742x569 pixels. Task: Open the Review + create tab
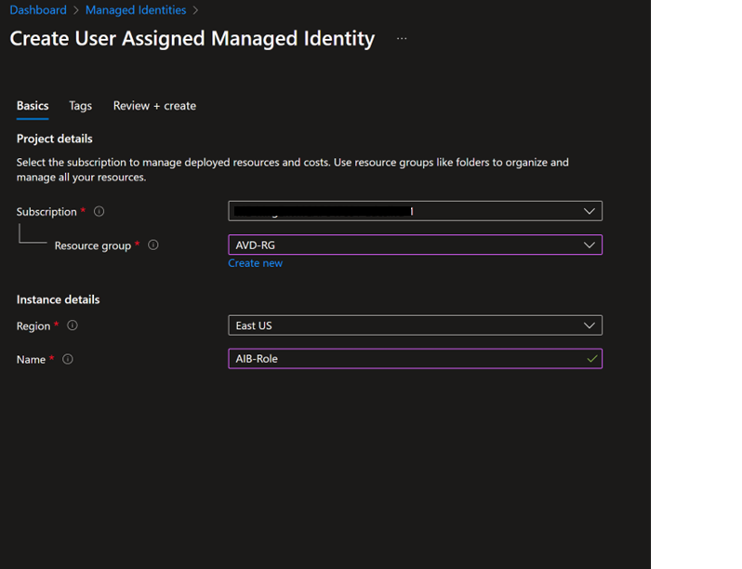coord(154,105)
